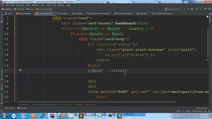Open the Refactor menu
Screen dimensions: 212x119
tap(35, 5)
